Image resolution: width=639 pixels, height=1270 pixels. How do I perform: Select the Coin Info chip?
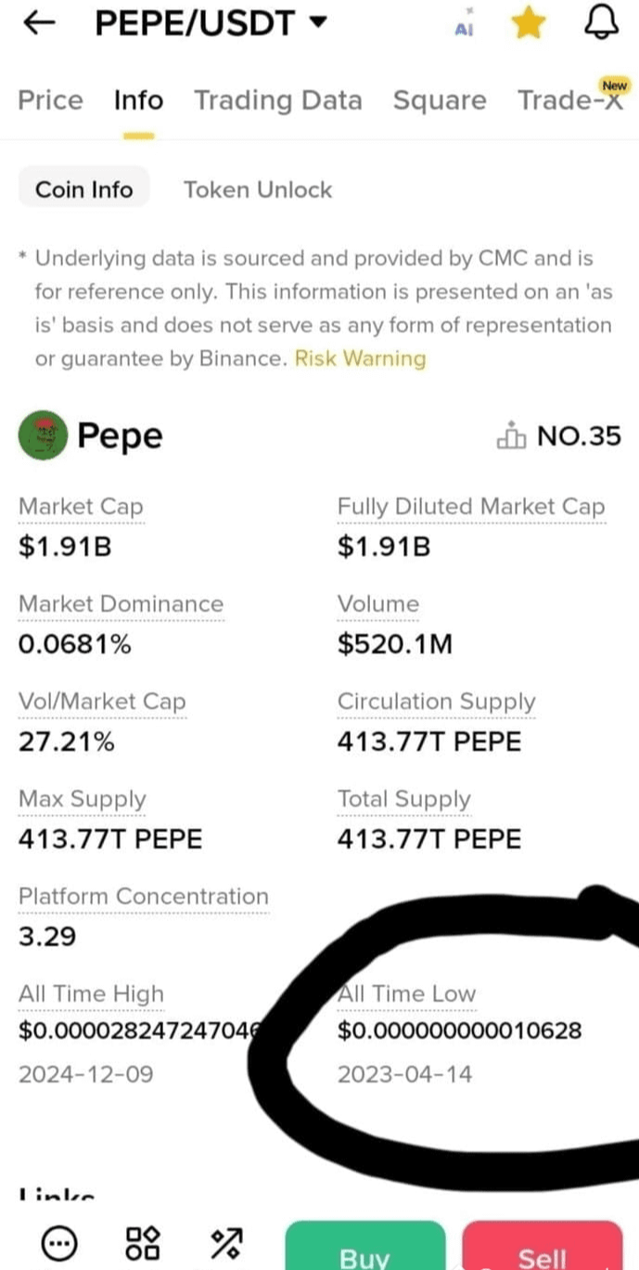[83, 189]
